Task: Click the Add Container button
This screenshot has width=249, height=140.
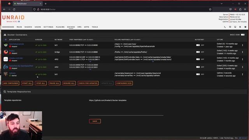Action: [x=11, y=83]
